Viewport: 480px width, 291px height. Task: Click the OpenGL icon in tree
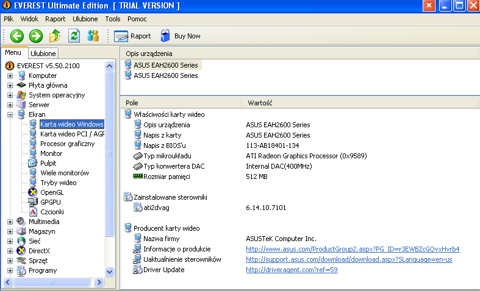(33, 192)
